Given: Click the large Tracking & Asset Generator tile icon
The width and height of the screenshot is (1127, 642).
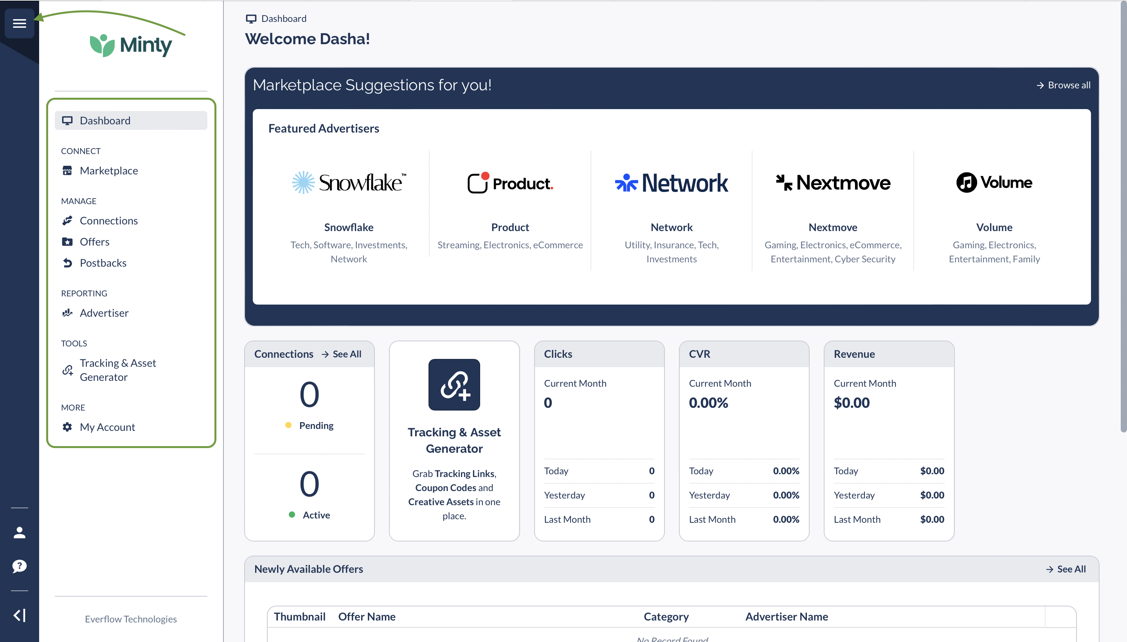Looking at the screenshot, I should (x=454, y=384).
